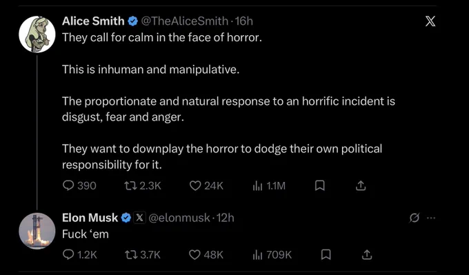Click X affiliation badge beside Elon Musk
The height and width of the screenshot is (275, 469).
(139, 218)
